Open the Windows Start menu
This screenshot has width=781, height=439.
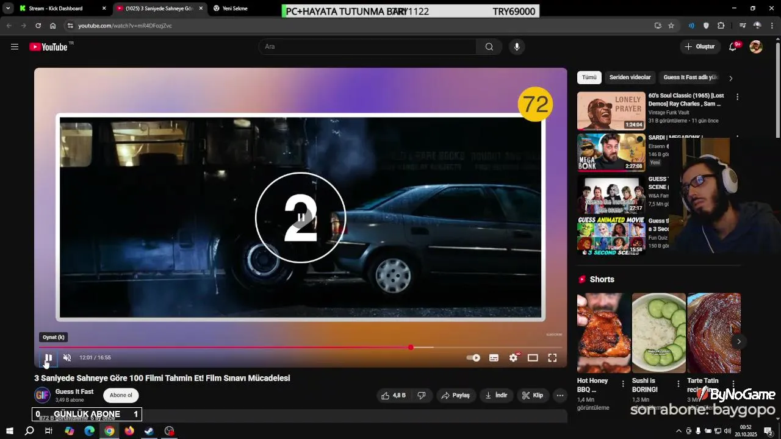(x=10, y=431)
